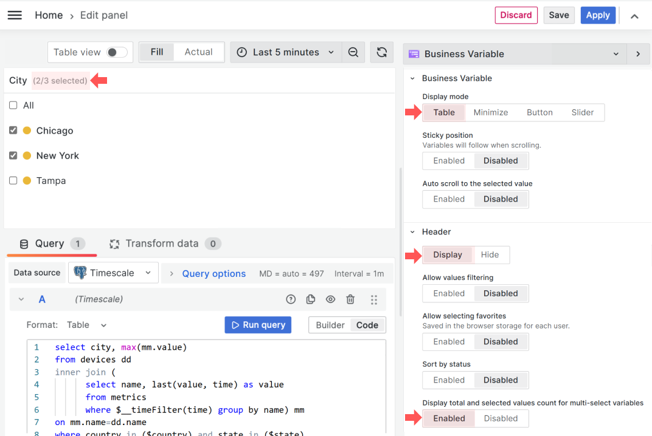
Task: Hide query A using the eye icon
Action: tap(330, 299)
